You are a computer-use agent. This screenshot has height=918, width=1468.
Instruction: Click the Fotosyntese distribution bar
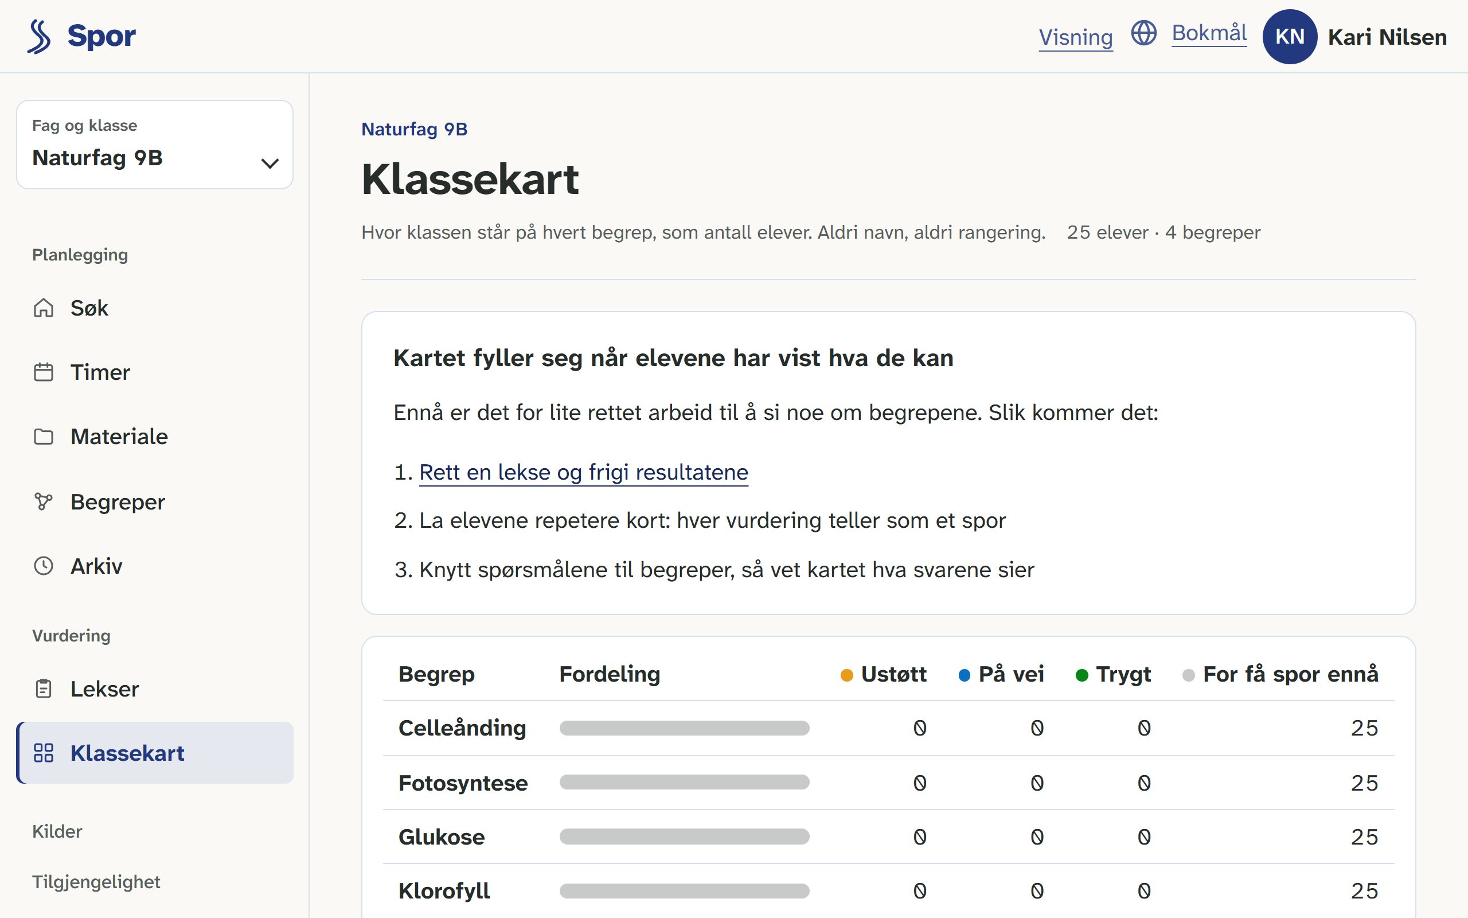684,782
